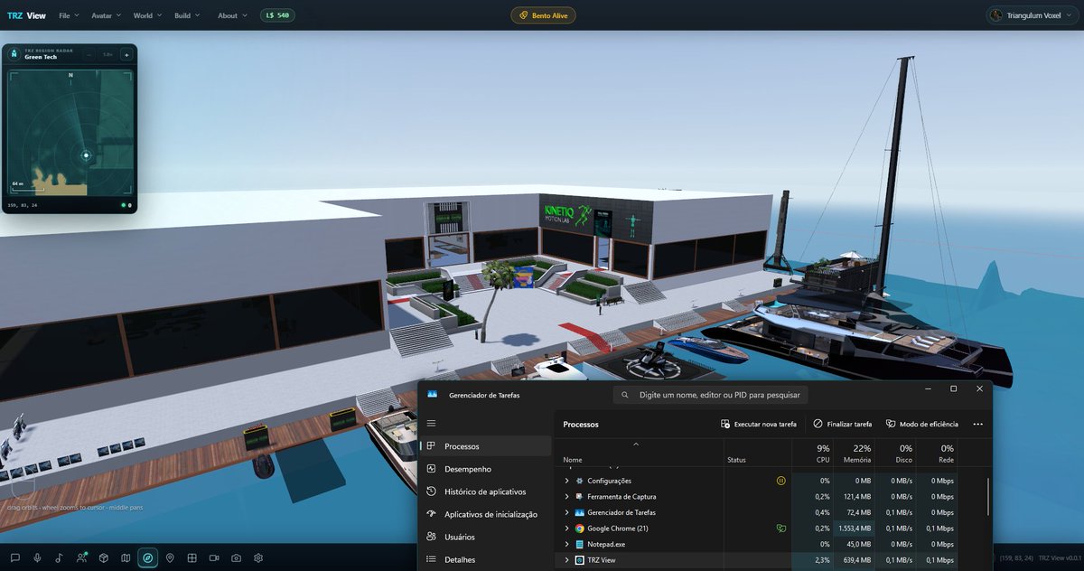Open the folded map icon
Screen dimensions: 1084x571
coord(126,558)
